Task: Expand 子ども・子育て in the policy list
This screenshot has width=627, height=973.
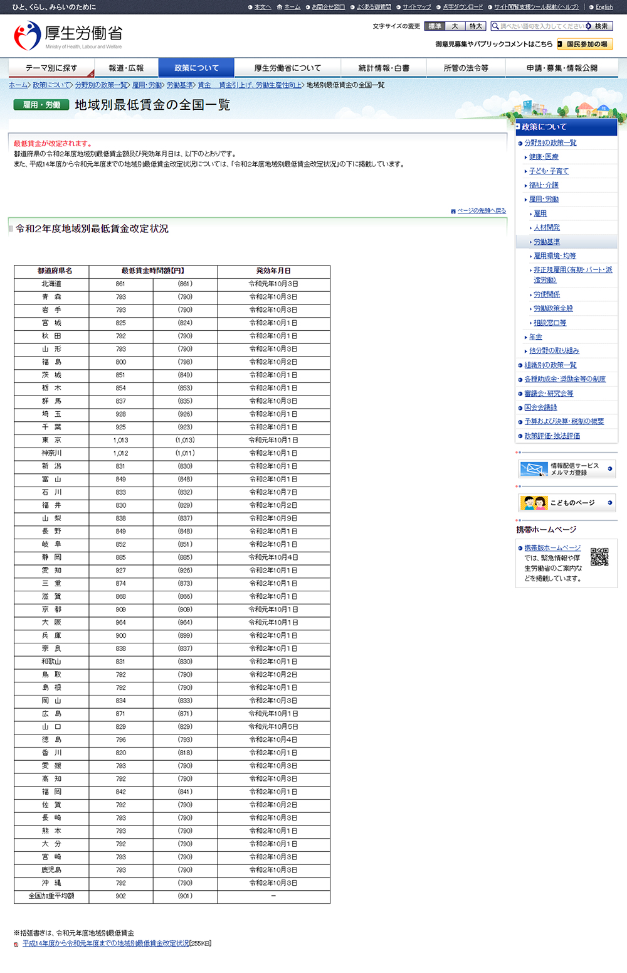Action: pyautogui.click(x=549, y=171)
